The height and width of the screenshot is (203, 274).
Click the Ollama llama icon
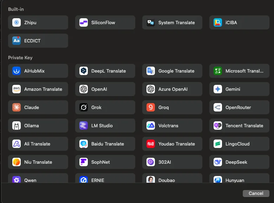17,126
